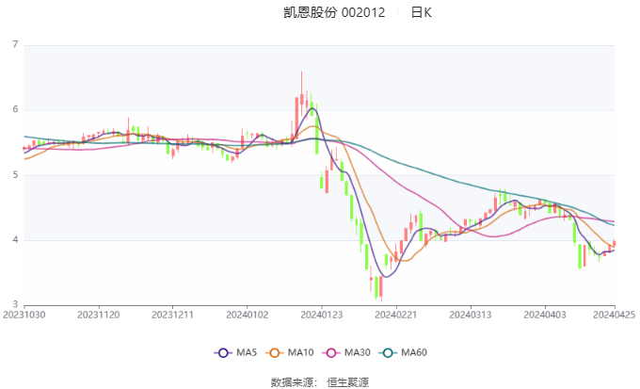Toggle the MA5 legend marker
Screen dimensions: 640x389
(x=235, y=352)
